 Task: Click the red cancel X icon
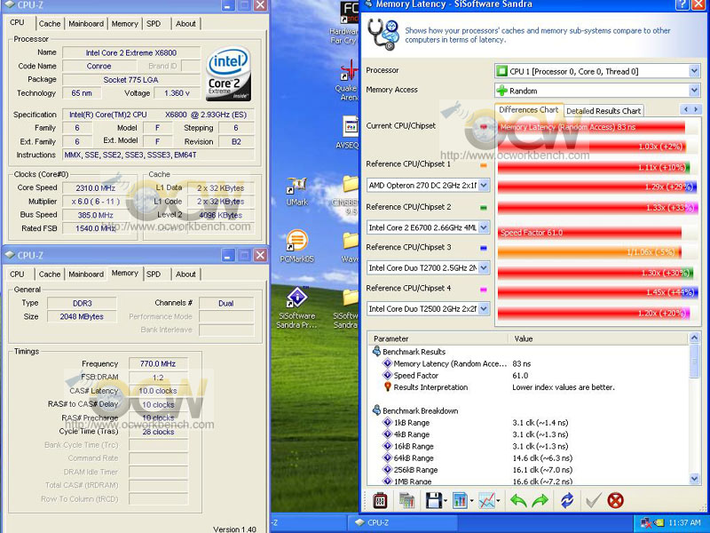(x=615, y=500)
